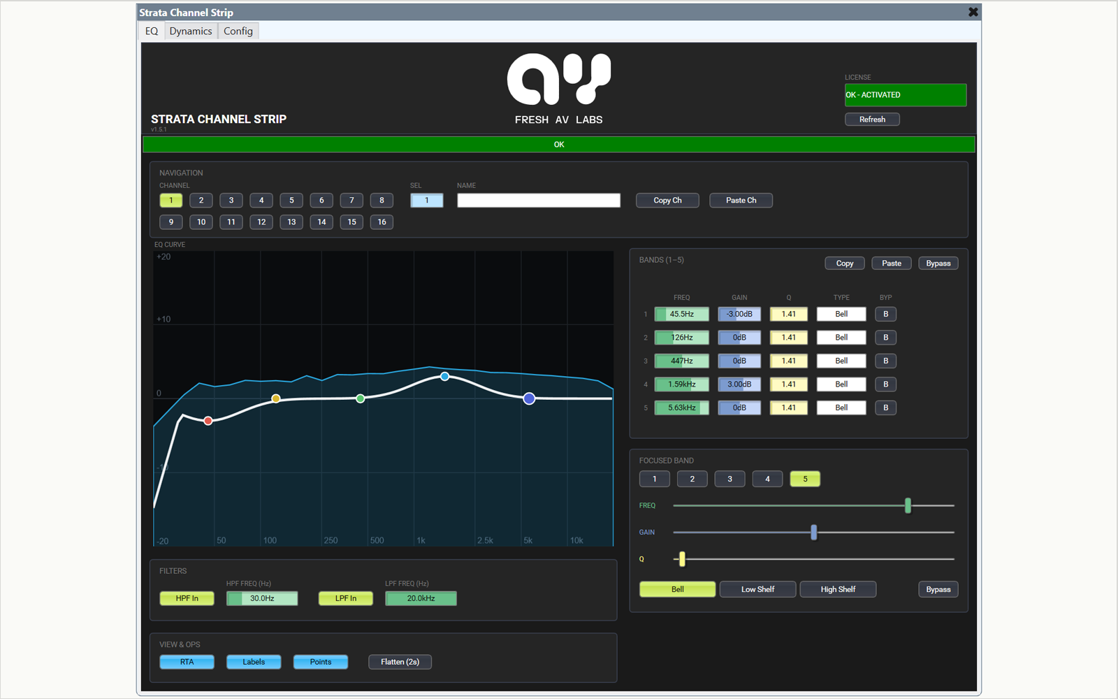
Task: Click the Fresh AV Labs logo
Action: (x=559, y=89)
